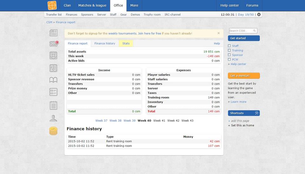Open the Stats tab

coord(126,43)
